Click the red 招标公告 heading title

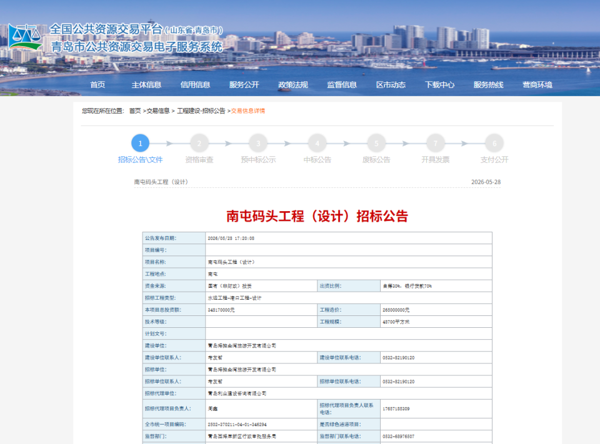(x=317, y=216)
